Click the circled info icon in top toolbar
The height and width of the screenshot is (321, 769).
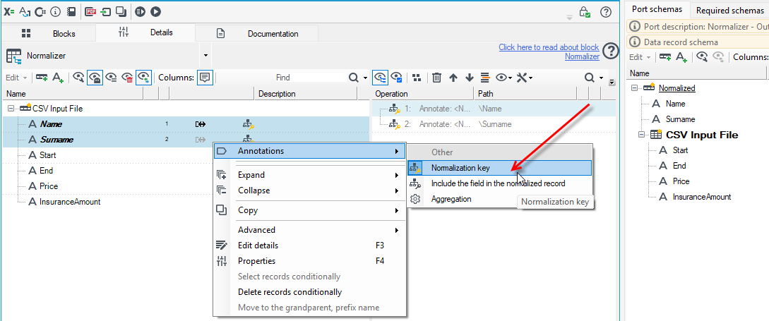coord(55,12)
